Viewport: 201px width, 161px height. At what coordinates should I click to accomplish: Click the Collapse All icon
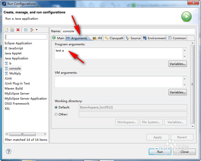coord(26,30)
